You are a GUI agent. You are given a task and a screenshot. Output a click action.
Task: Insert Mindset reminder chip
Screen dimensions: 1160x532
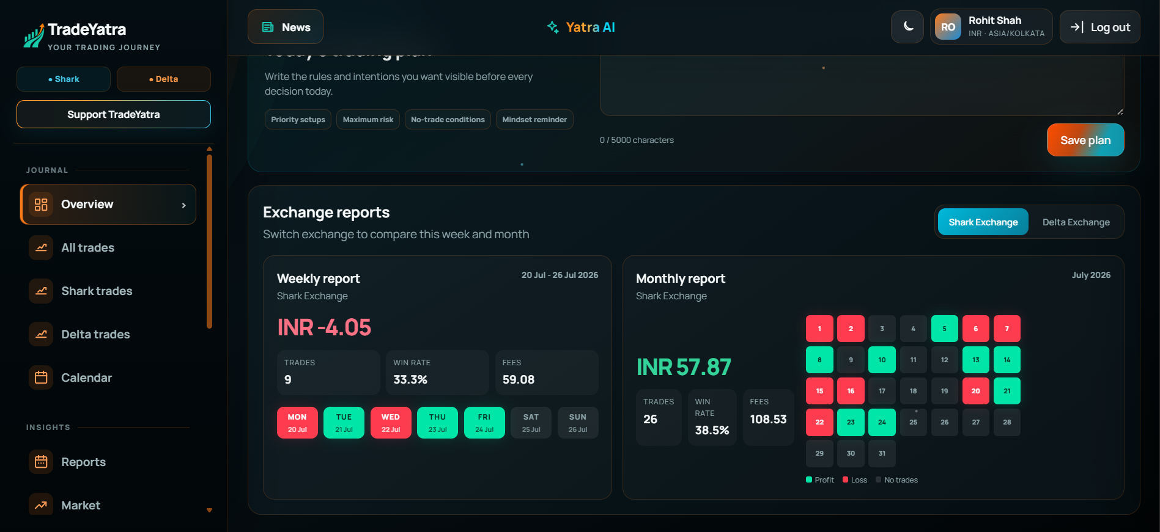[x=534, y=119]
